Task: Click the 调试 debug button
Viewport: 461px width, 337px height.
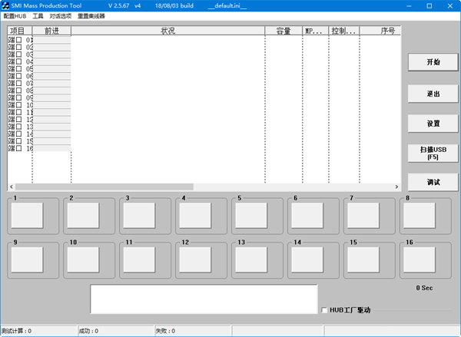Action: pos(433,183)
